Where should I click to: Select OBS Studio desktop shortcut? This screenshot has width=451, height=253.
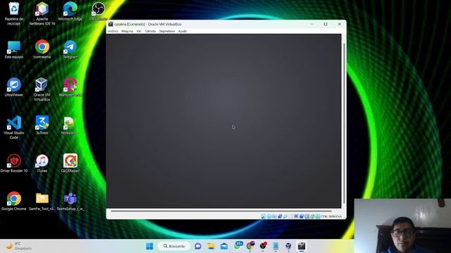tap(99, 12)
